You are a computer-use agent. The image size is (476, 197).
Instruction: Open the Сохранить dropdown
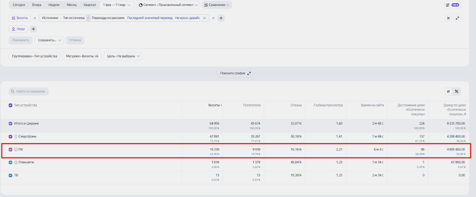click(x=49, y=40)
